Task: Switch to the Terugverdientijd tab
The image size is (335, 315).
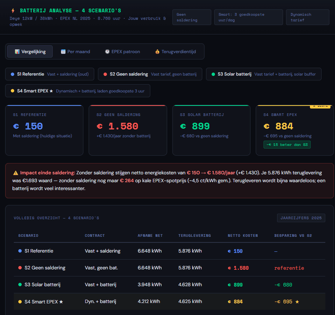Action: 175,52
